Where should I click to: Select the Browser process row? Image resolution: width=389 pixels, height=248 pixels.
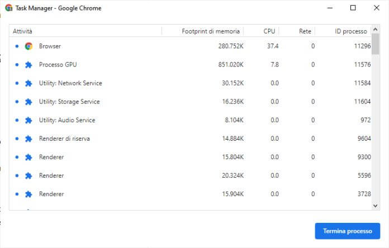coord(191,46)
